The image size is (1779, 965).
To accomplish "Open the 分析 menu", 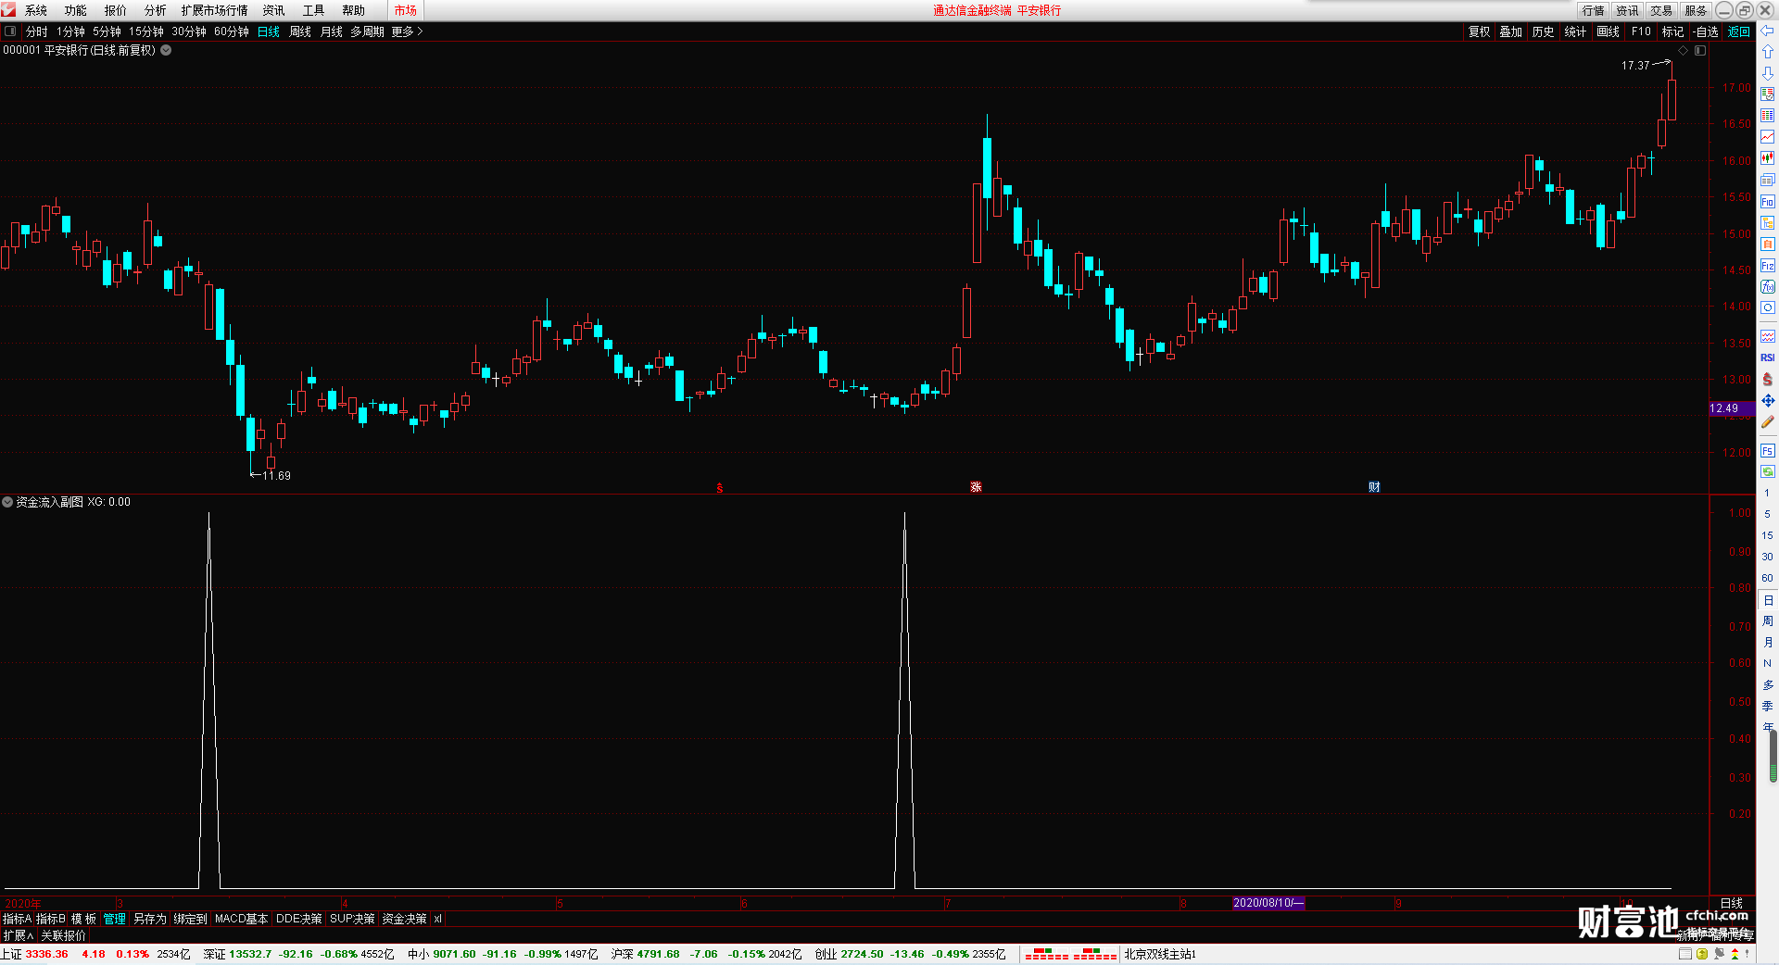I will point(156,10).
